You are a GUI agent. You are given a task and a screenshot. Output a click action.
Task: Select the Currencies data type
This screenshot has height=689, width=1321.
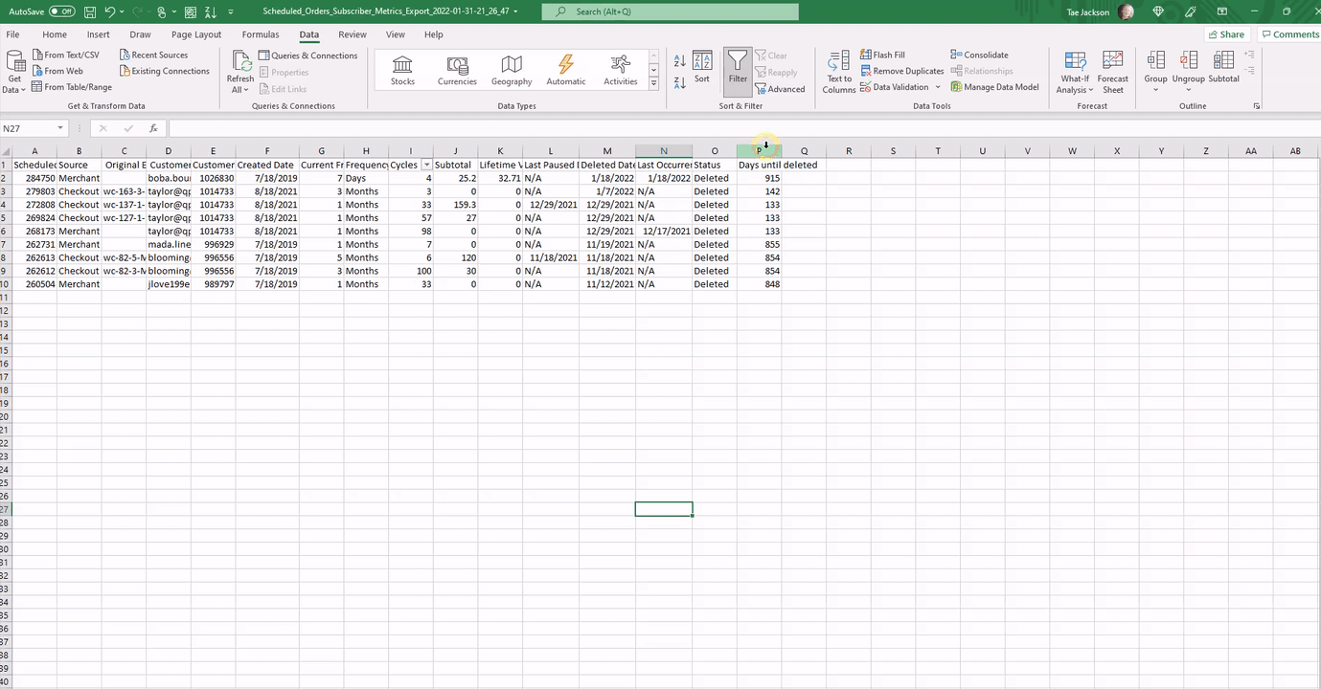pyautogui.click(x=457, y=70)
